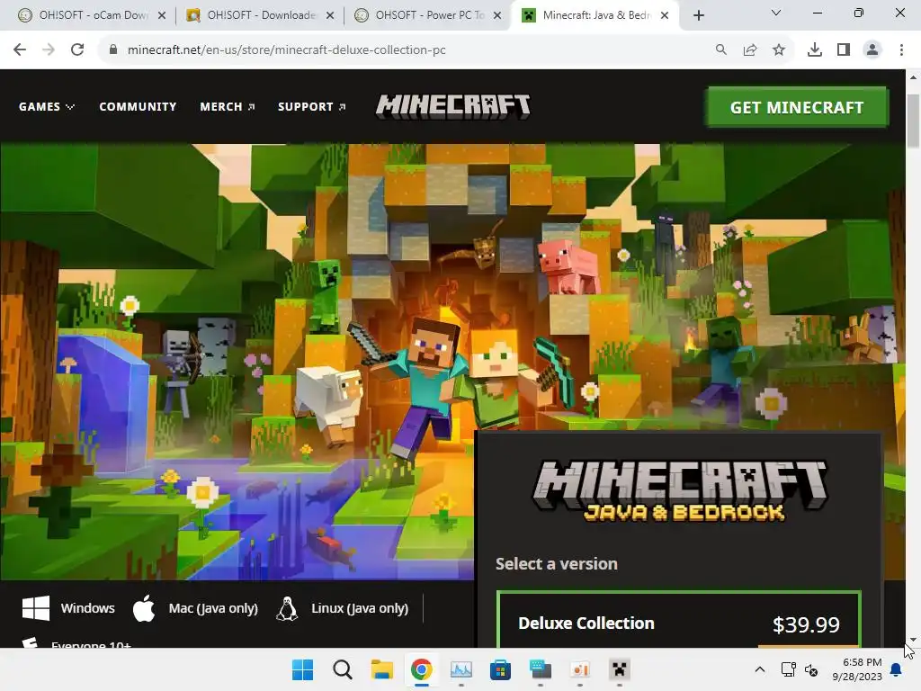Share this page using share icon
Viewport: 921px width, 691px height.
point(750,50)
